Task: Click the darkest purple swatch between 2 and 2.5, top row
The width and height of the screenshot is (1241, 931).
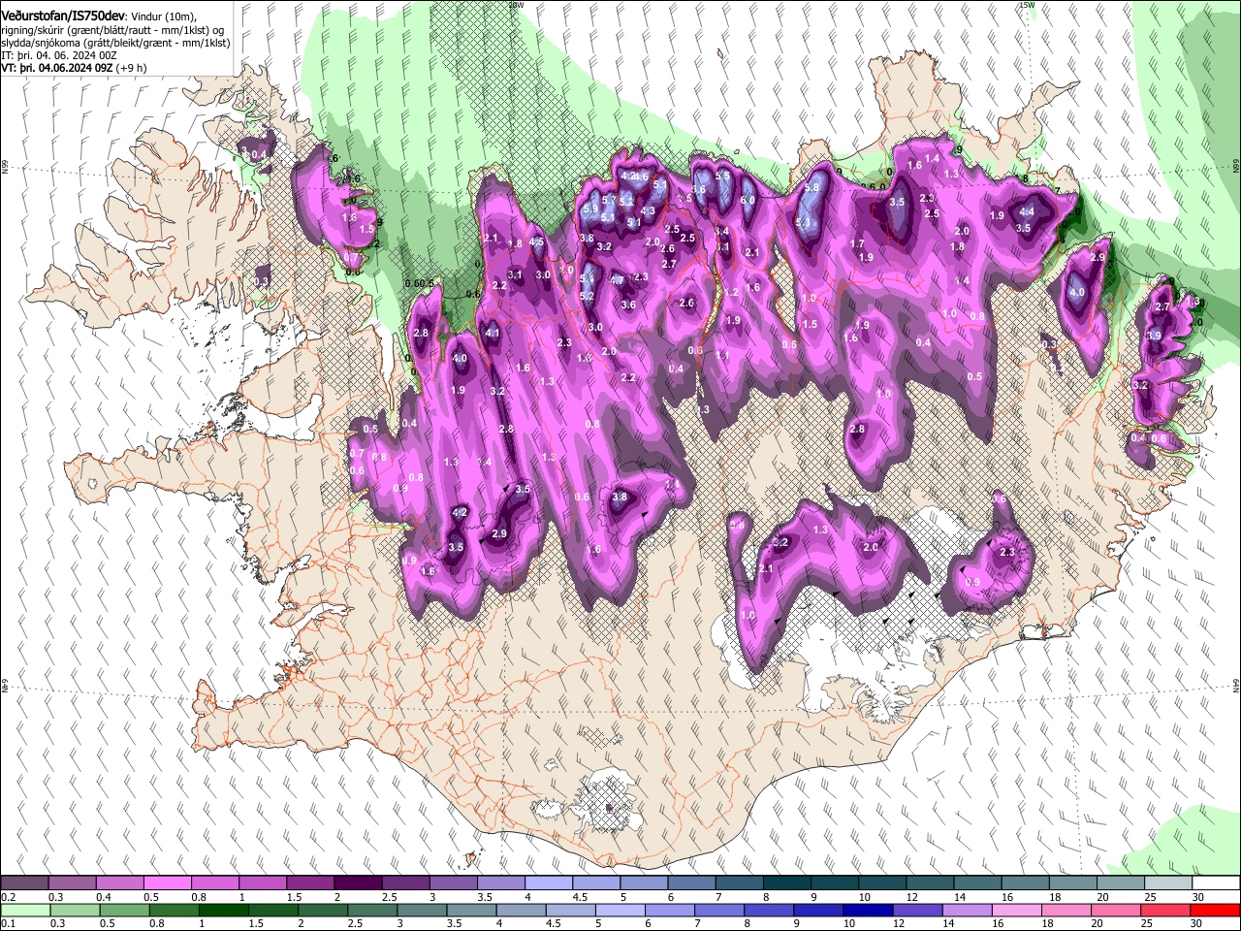Action: point(357,883)
